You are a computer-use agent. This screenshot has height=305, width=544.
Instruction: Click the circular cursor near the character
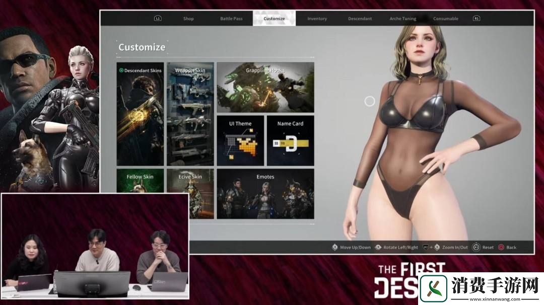[x=370, y=101]
